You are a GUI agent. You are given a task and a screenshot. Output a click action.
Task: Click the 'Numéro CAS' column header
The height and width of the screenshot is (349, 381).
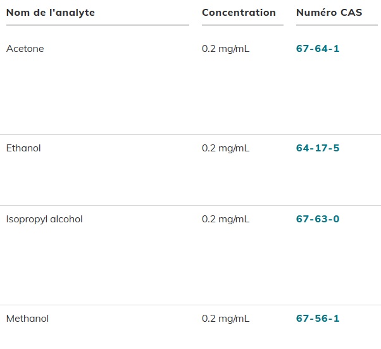[329, 13]
